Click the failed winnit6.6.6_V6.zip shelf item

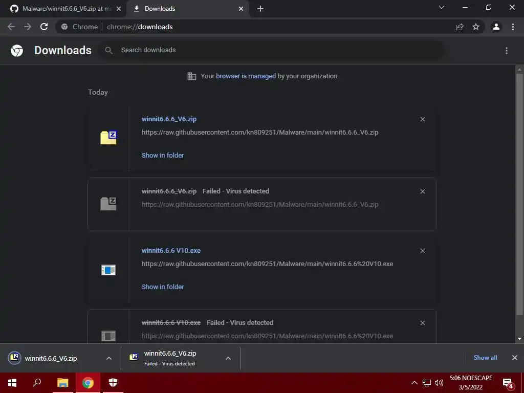(170, 358)
